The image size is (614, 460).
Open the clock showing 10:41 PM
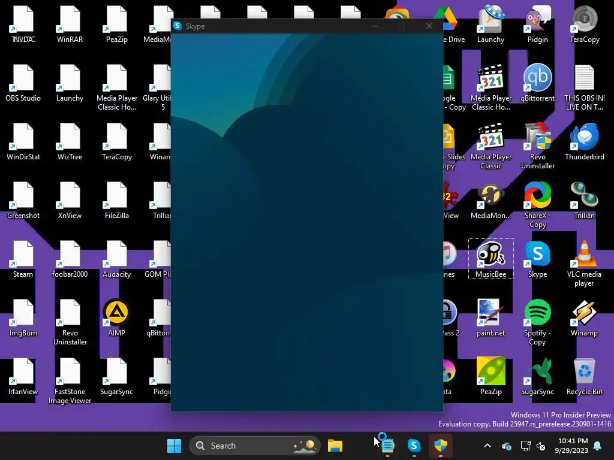[x=571, y=446]
